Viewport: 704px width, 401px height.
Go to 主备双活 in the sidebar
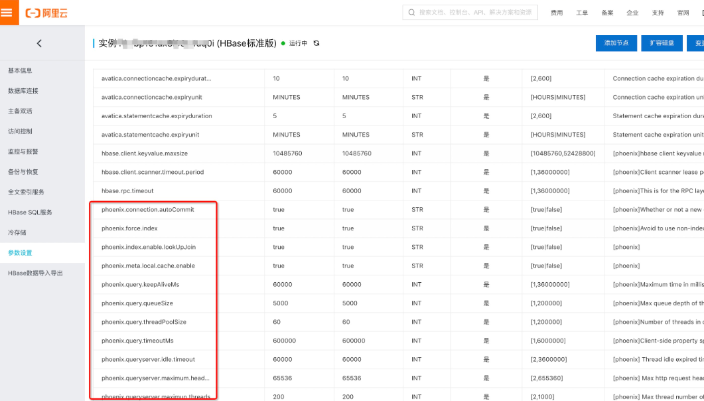tap(20, 111)
